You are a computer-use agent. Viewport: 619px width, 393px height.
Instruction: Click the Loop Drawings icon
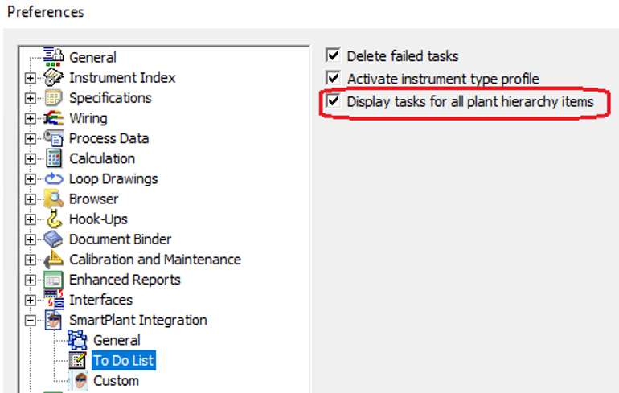pyautogui.click(x=54, y=178)
